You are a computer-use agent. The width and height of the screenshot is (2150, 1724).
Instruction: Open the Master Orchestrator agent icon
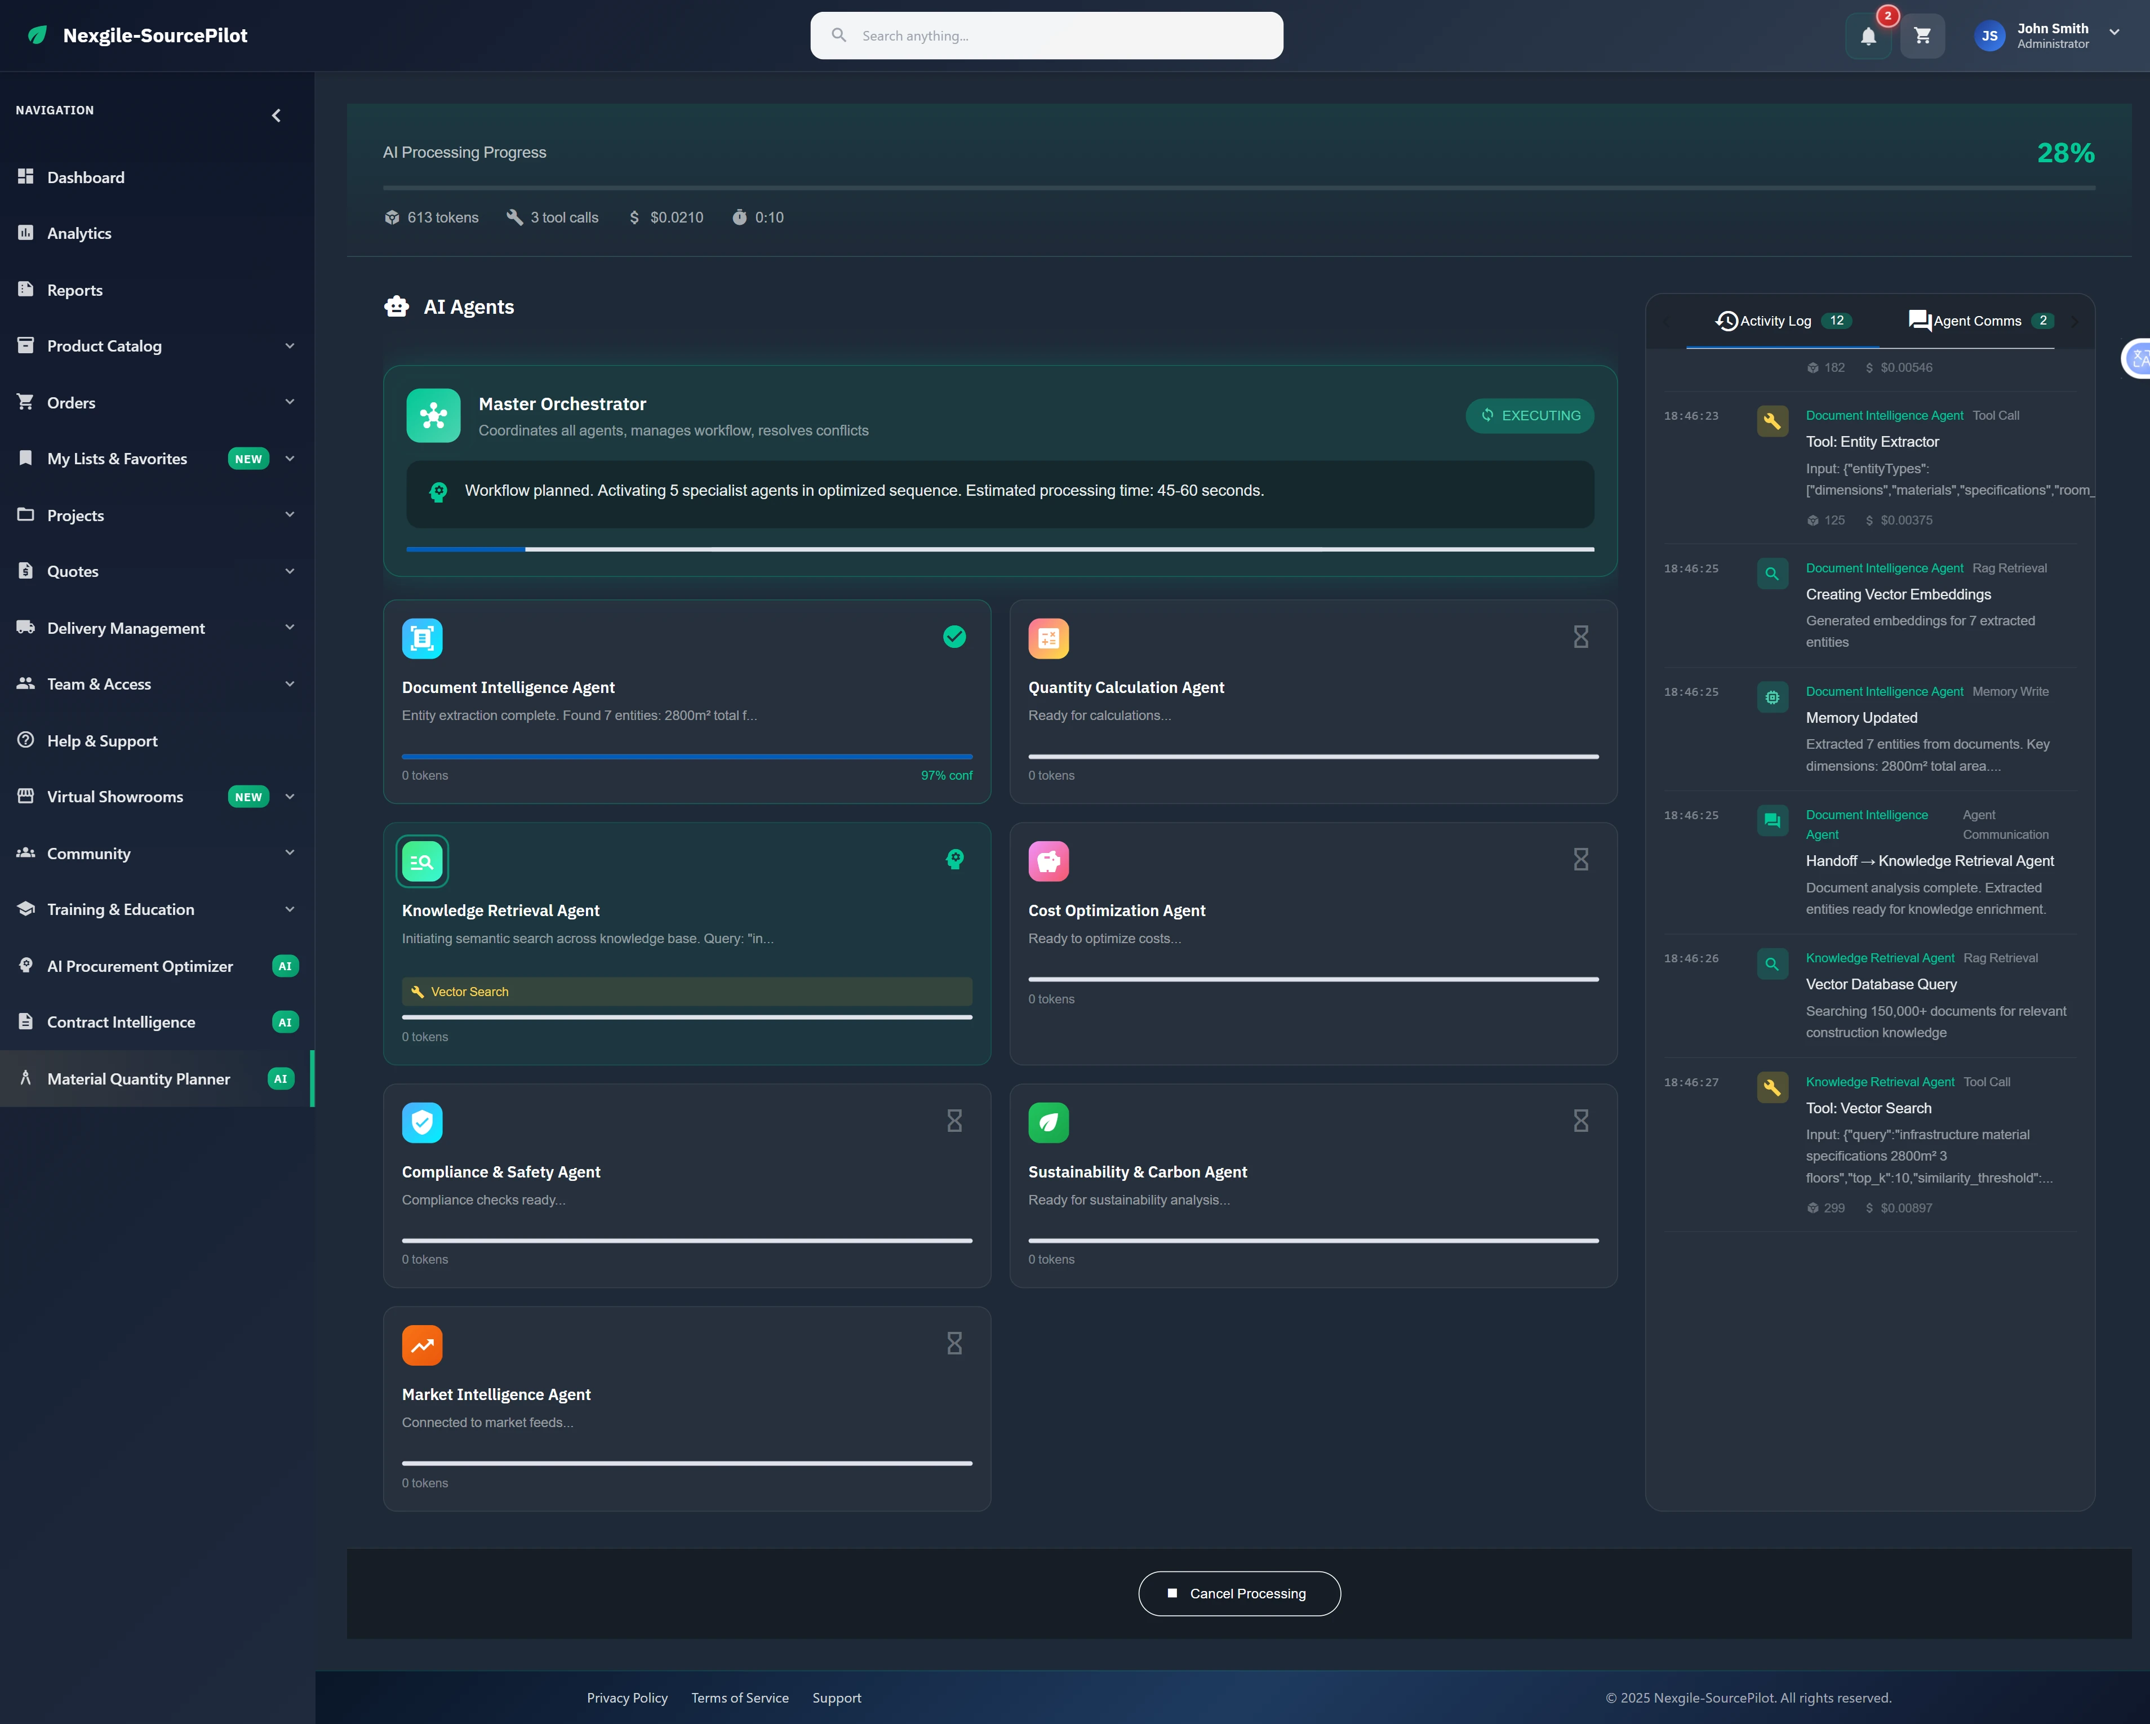[x=433, y=415]
